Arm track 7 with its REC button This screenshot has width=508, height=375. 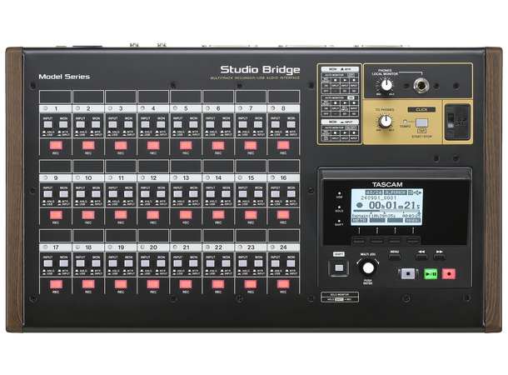coord(251,145)
